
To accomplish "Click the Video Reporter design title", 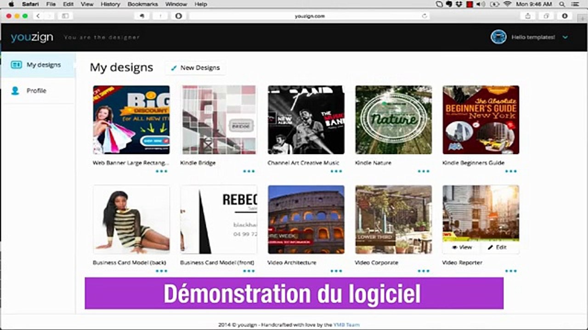I will (462, 263).
